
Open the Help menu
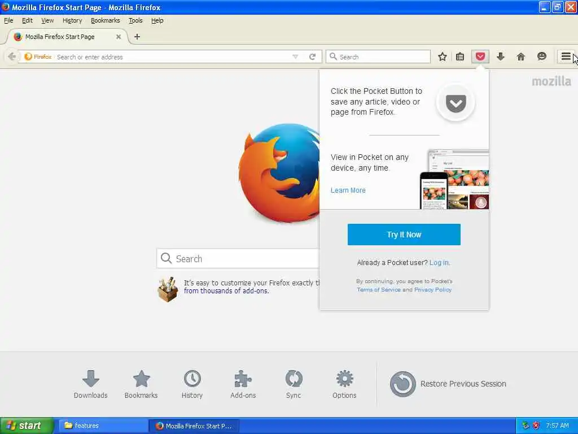157,20
